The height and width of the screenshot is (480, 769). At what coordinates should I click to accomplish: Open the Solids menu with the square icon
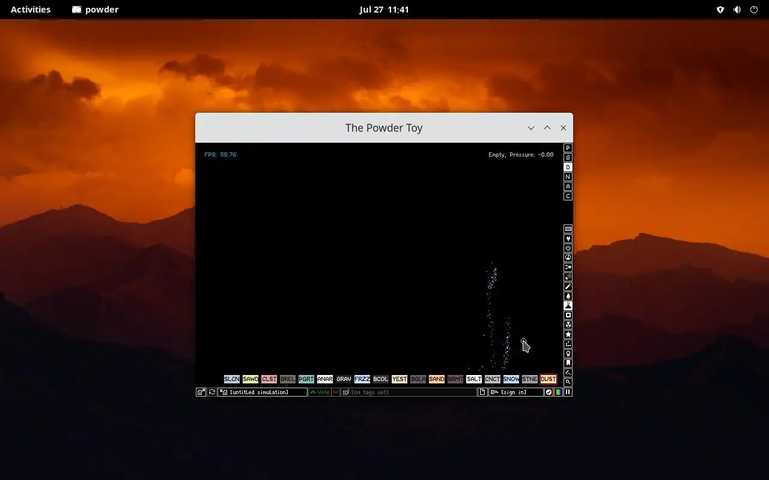568,316
